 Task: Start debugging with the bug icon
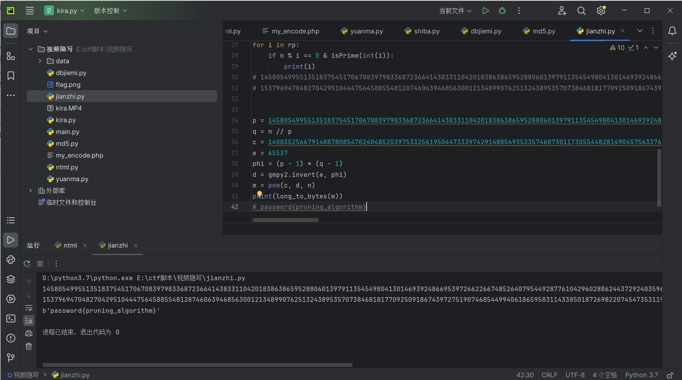coord(502,11)
